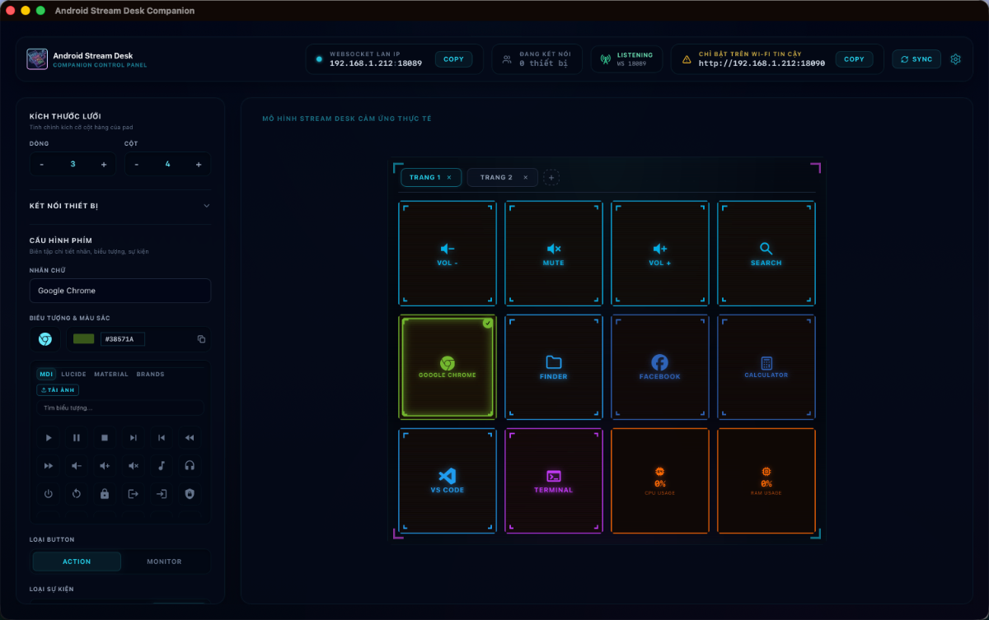Switch to the MATERIAL icon set tab
989x620 pixels.
point(111,374)
